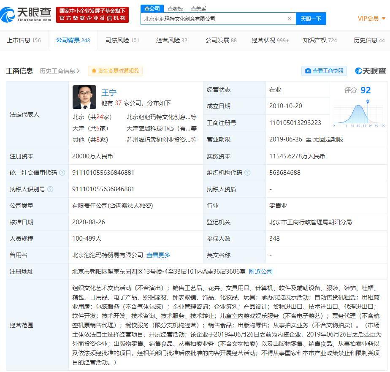Click registration number 110105013293223
Viewport: 390px width, 372px height.
[x=295, y=123]
